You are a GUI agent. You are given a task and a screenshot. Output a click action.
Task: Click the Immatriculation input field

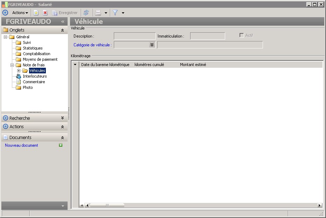pyautogui.click(x=208, y=36)
